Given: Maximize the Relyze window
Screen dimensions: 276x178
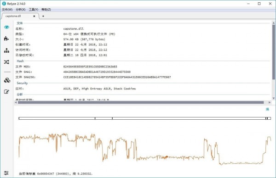Looking at the screenshot, I should click(x=259, y=4).
